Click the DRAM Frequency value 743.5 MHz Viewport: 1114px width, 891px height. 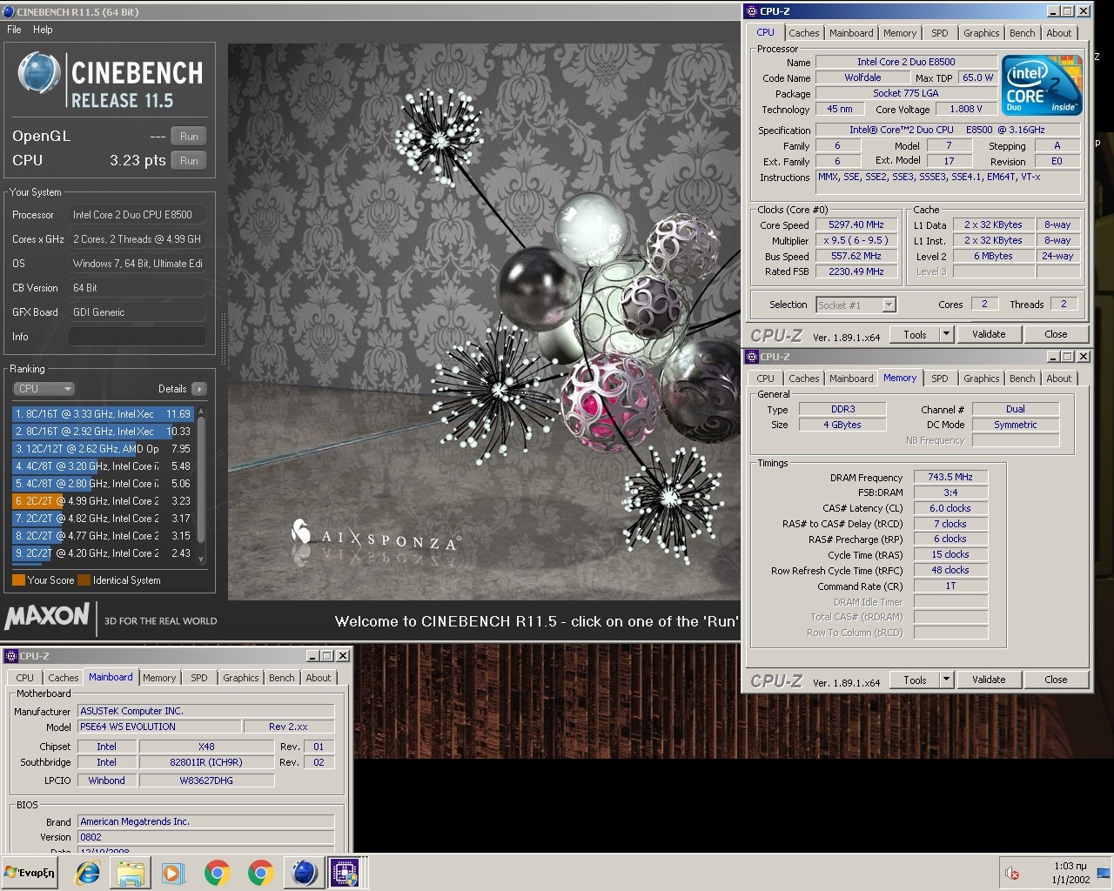(x=950, y=477)
